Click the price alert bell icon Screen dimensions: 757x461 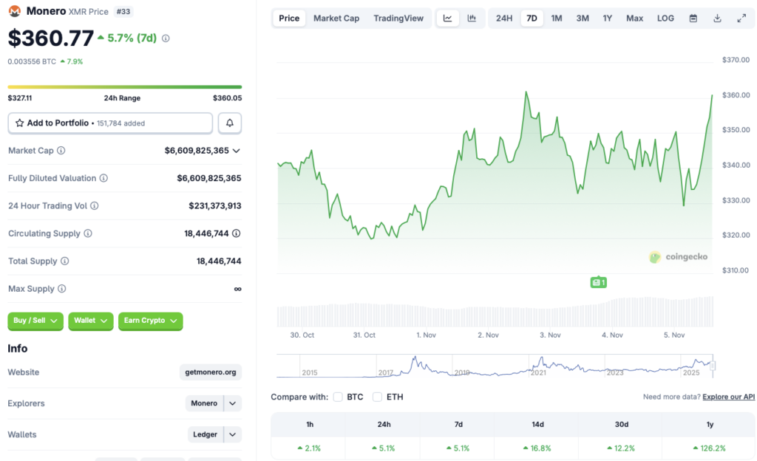click(x=229, y=123)
